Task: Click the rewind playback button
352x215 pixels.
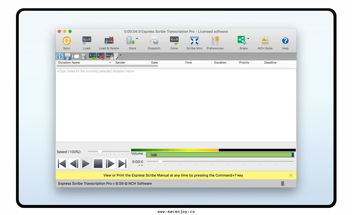Action: [74, 164]
